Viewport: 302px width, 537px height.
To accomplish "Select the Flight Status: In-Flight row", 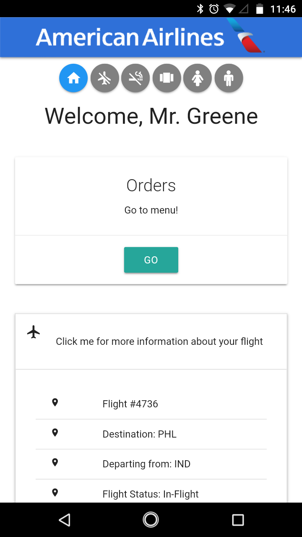I will (151, 494).
